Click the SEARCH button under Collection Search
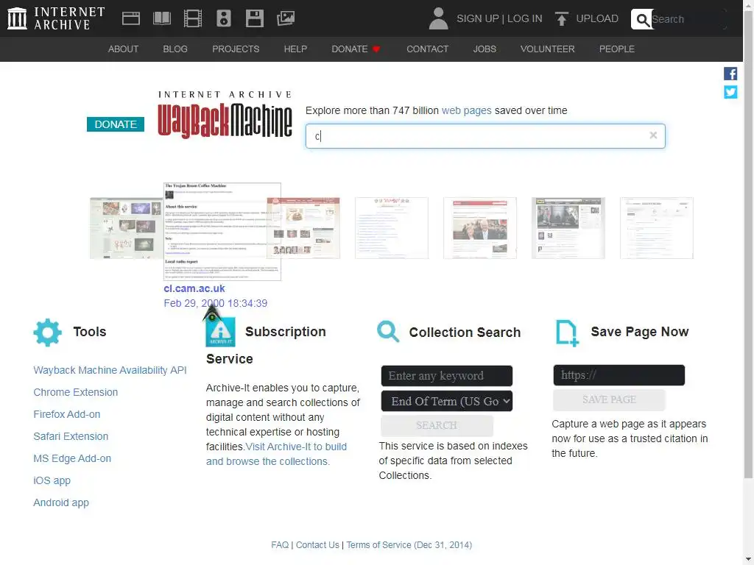 point(437,426)
